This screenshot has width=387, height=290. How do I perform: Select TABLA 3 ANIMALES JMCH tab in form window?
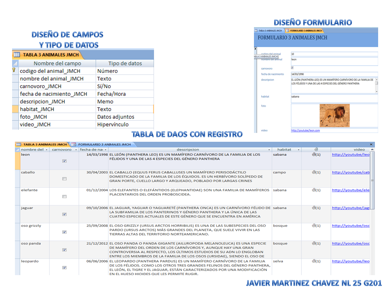pyautogui.click(x=268, y=31)
